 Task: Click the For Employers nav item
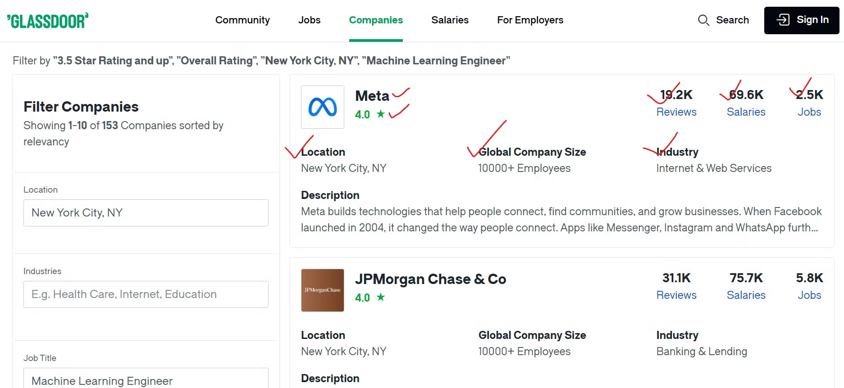tap(530, 20)
